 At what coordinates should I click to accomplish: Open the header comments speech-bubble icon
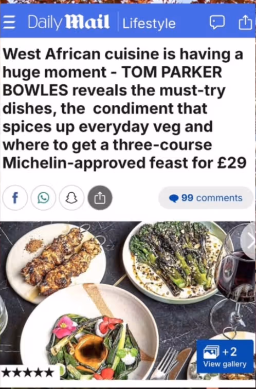point(217,23)
